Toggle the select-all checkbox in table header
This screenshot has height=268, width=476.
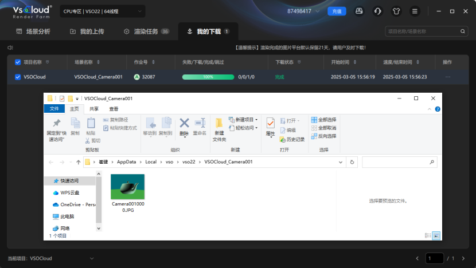pos(18,62)
